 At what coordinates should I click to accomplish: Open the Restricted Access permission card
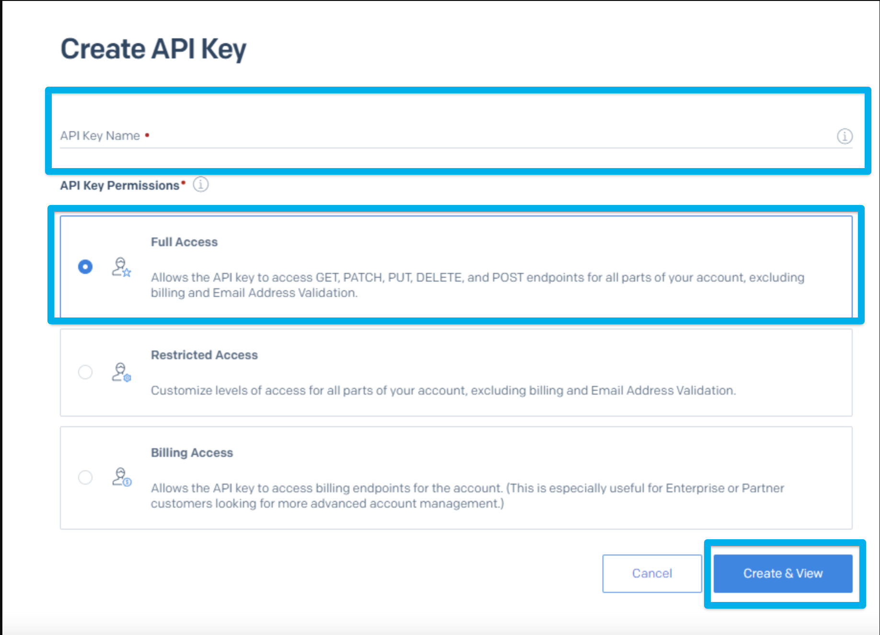431,373
